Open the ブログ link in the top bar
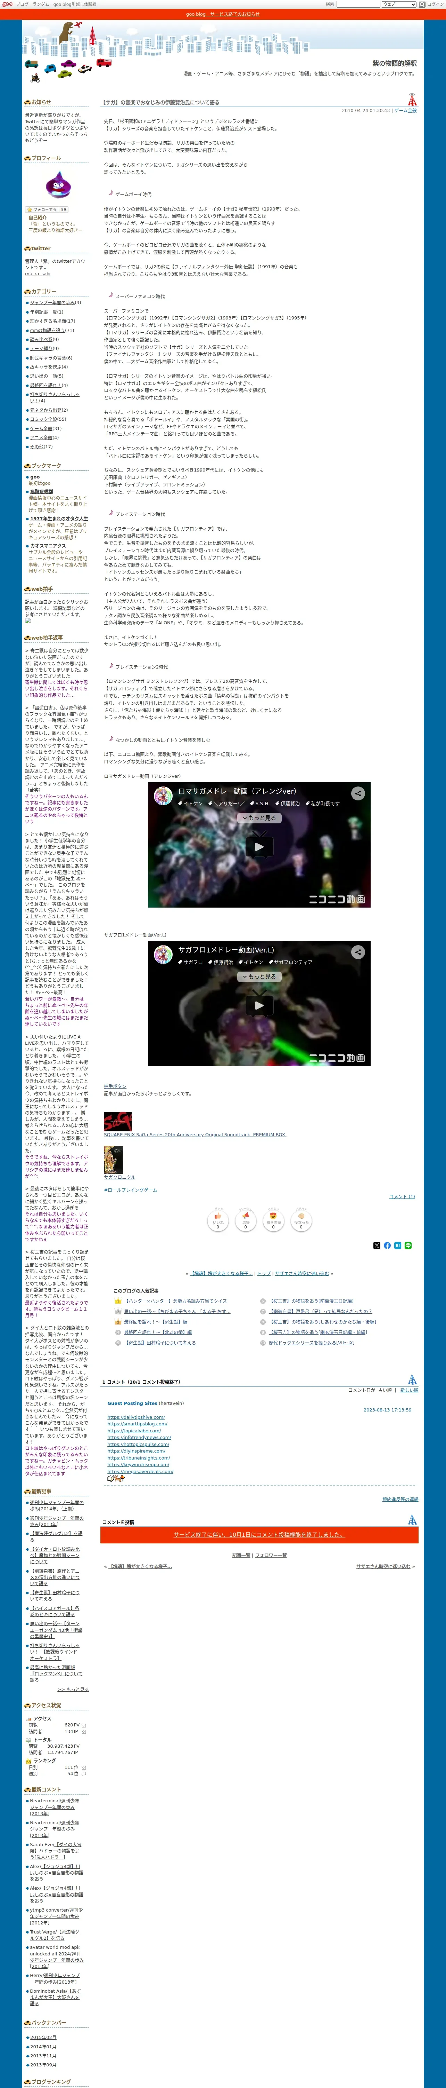 coord(23,4)
